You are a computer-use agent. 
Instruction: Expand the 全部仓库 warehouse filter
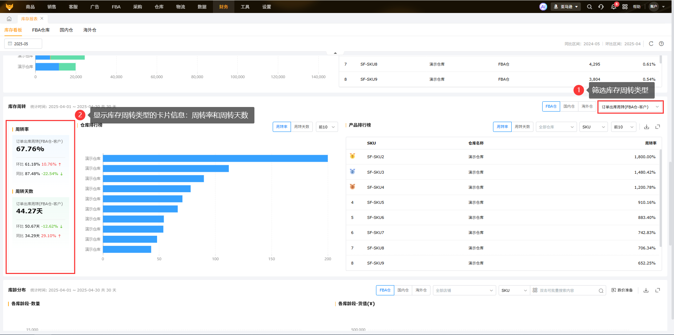(556, 127)
